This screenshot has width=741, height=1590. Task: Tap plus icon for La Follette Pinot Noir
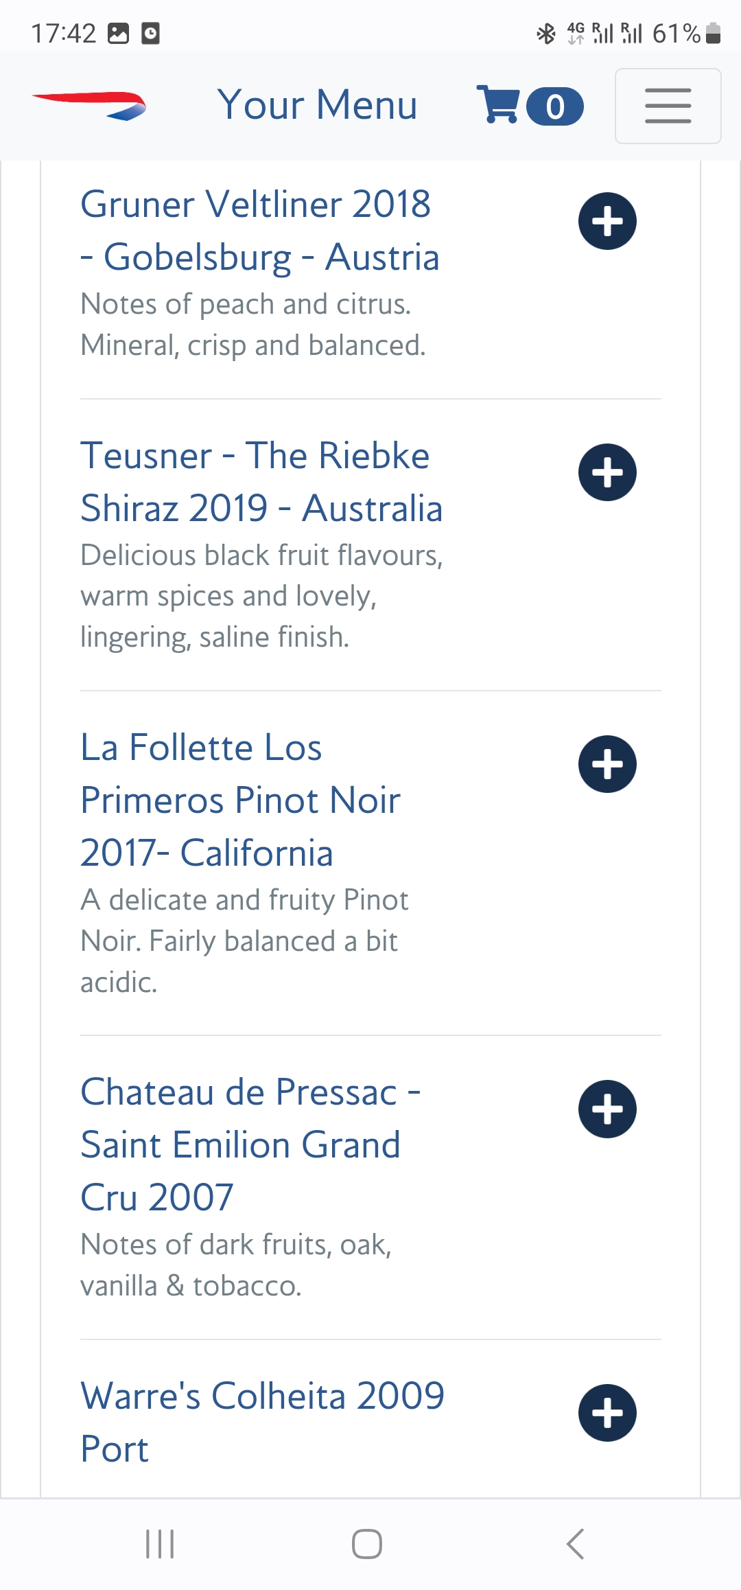[x=607, y=764]
